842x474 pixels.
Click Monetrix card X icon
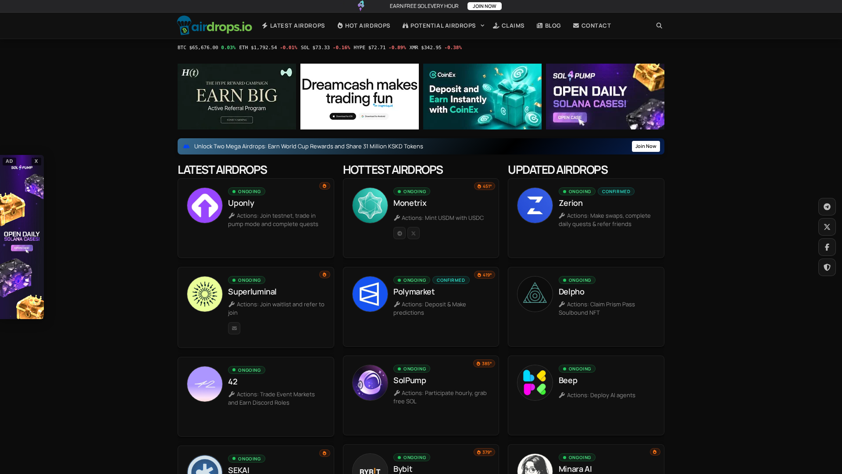[x=414, y=233]
